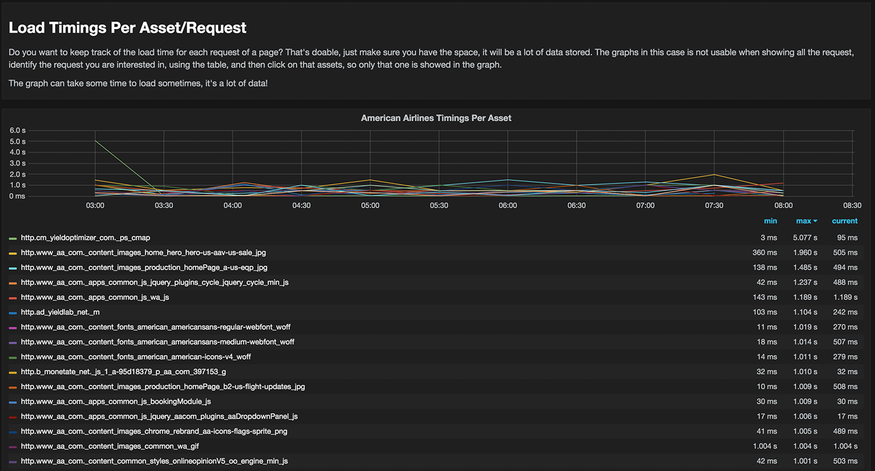The height and width of the screenshot is (471, 875).
Task: Isolate the b2-us-flight-updates_jpg series
Action: tap(163, 386)
